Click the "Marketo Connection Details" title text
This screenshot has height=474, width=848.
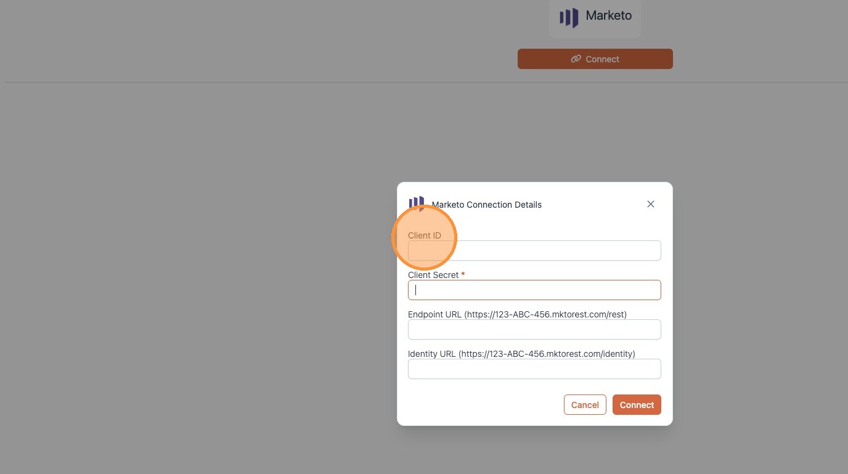click(487, 205)
